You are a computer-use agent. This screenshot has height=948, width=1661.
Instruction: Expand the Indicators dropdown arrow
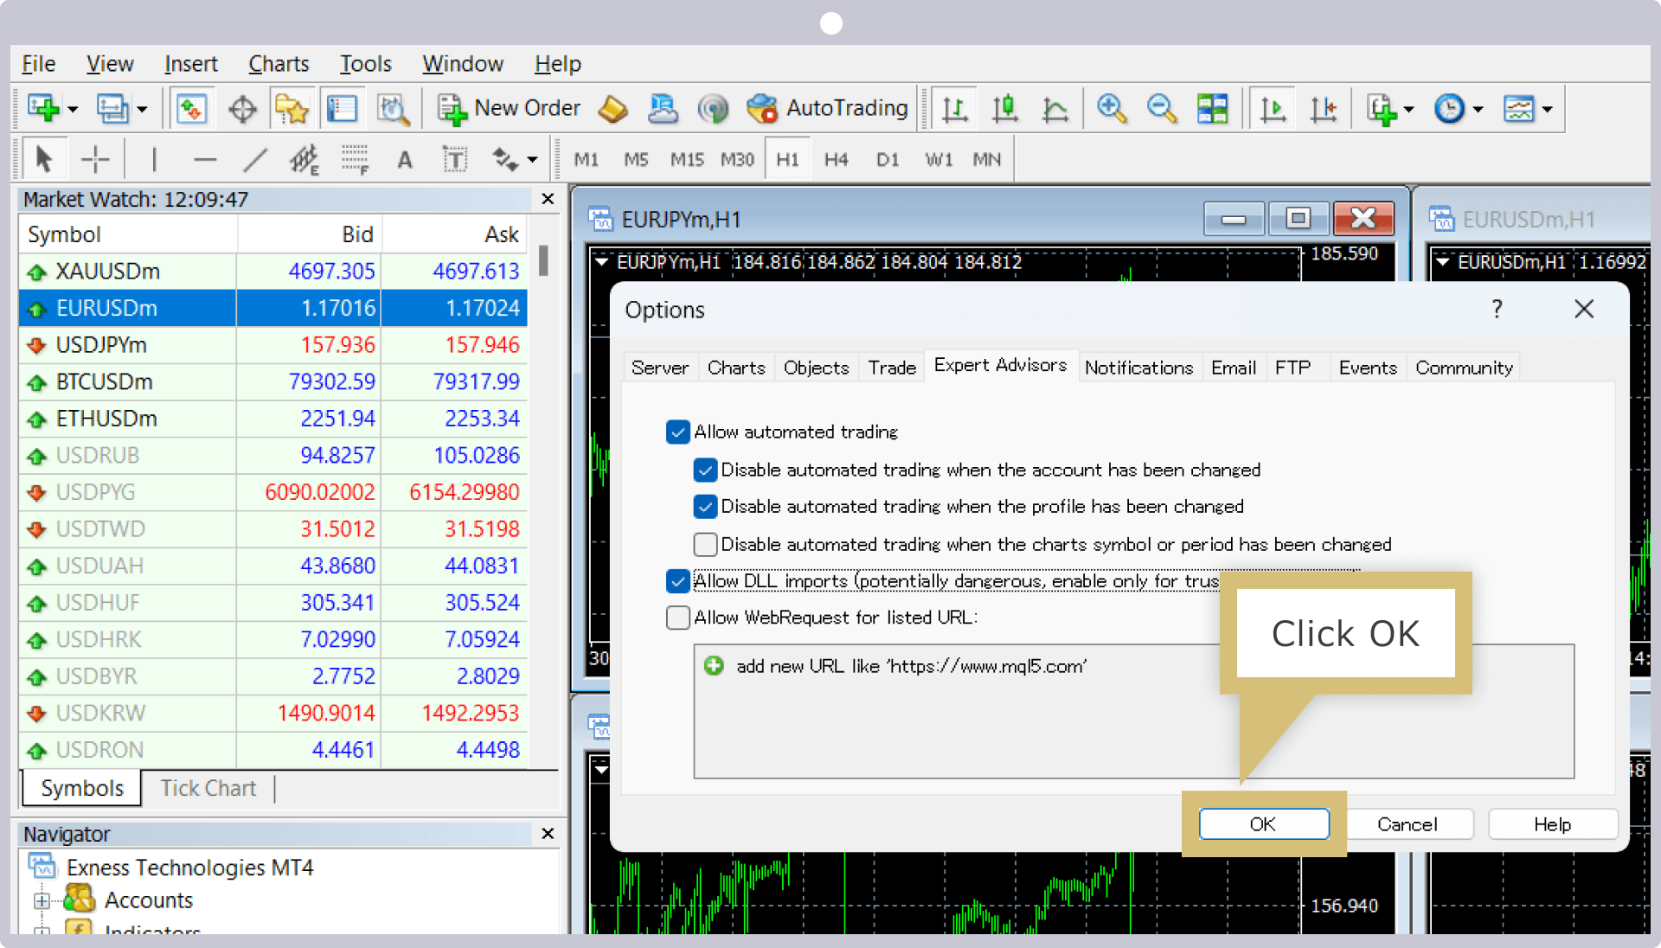(x=1409, y=110)
